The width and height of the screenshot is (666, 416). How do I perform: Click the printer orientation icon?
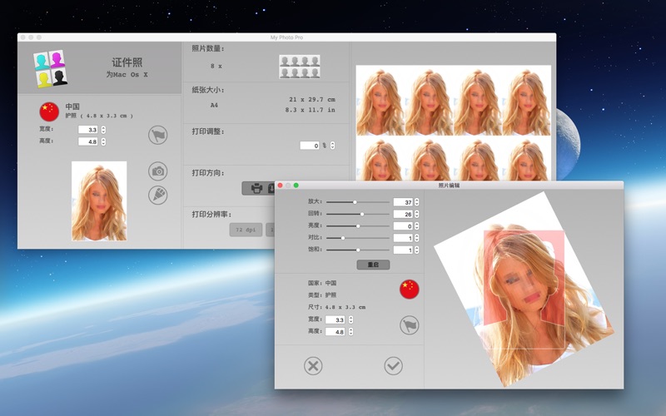click(257, 188)
